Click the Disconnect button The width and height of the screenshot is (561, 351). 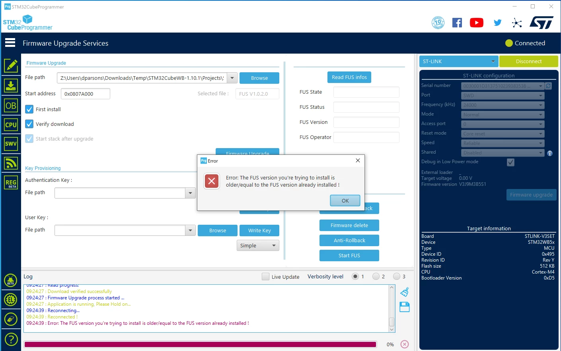529,62
